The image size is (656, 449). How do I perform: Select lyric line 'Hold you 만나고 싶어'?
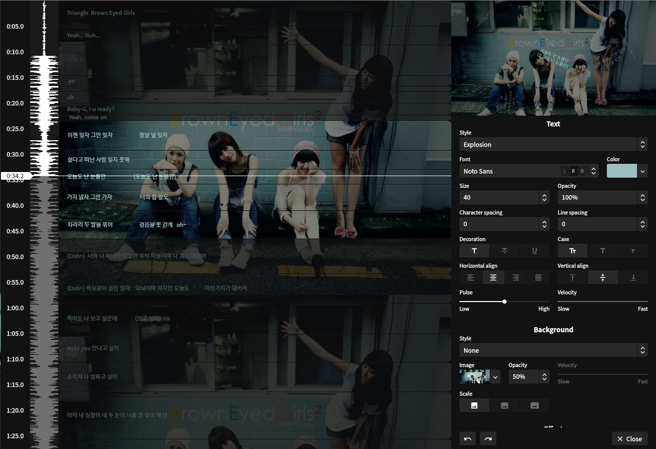coord(93,348)
